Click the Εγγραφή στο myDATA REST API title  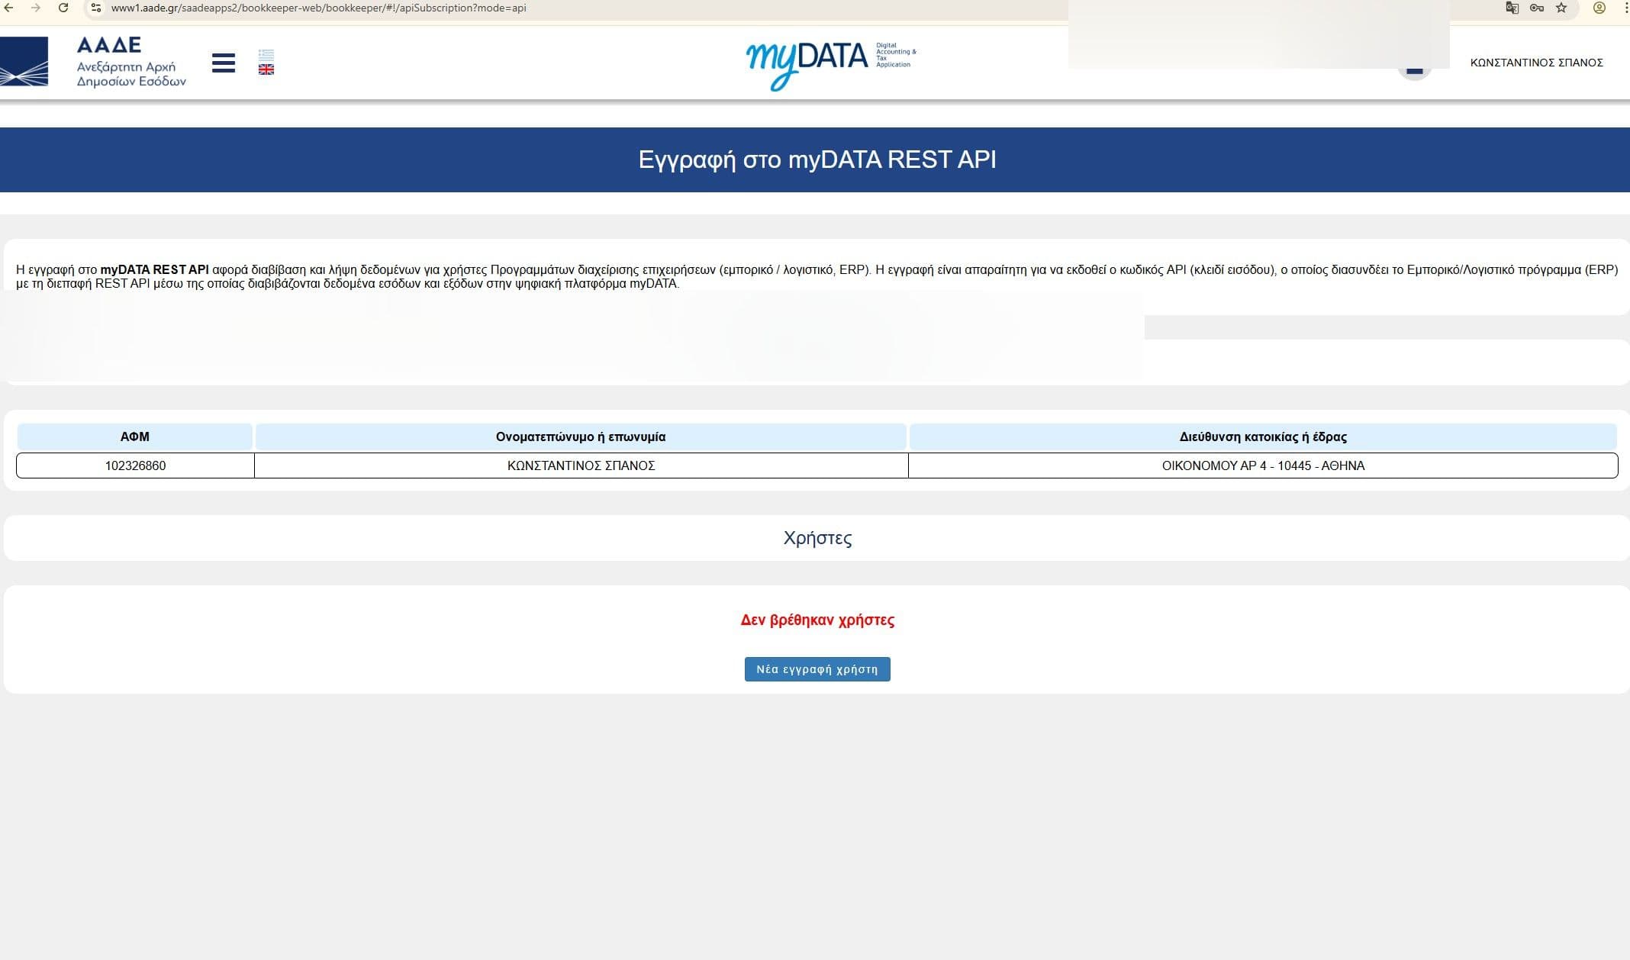tap(817, 159)
